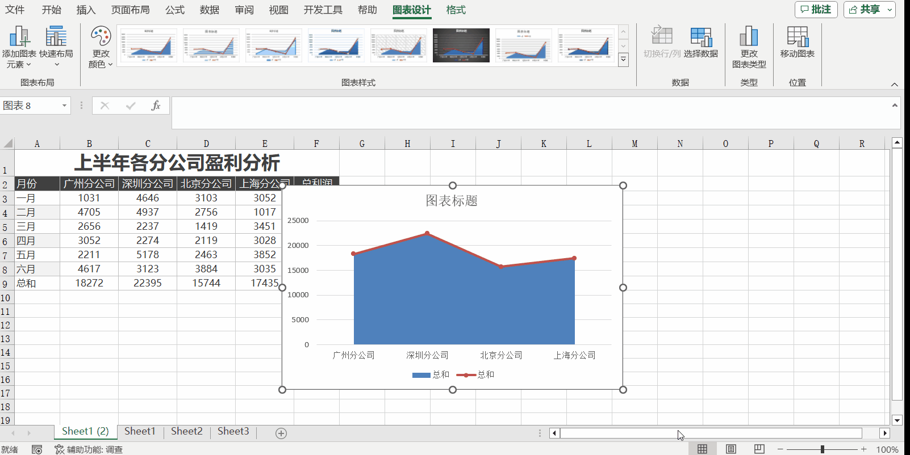This screenshot has width=910, height=455.
Task: Switch to page layout view
Action: [x=730, y=449]
